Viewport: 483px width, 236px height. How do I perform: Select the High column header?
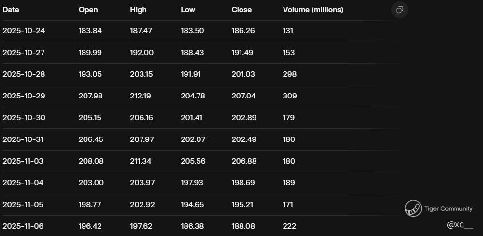pos(138,10)
